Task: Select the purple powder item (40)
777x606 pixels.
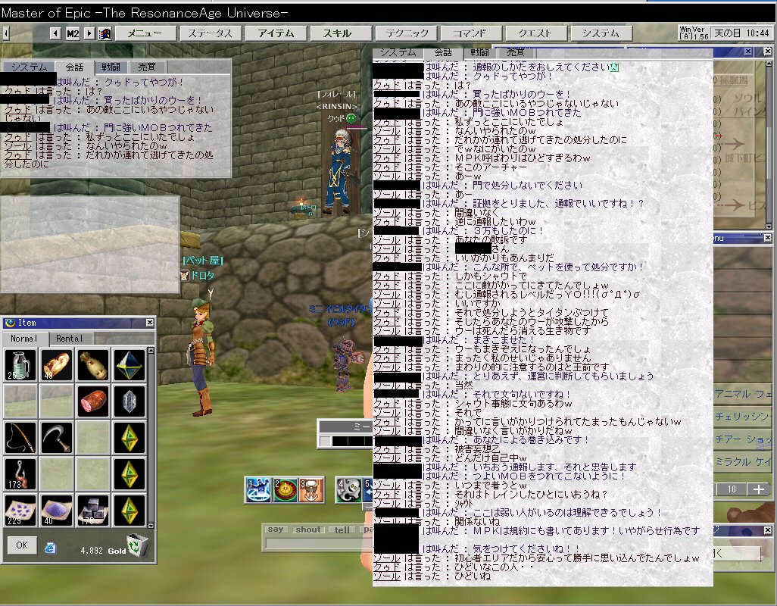Action: tap(57, 511)
